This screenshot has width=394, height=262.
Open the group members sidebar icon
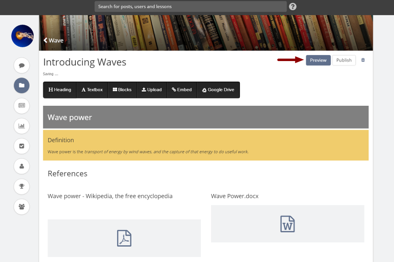(22, 207)
